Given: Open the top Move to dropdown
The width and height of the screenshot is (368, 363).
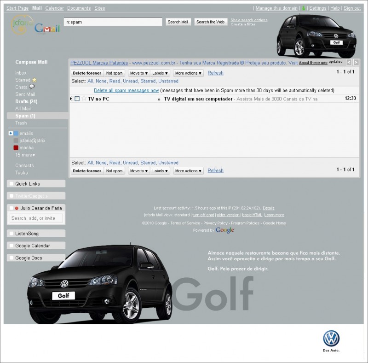Looking at the screenshot, I should tap(139, 73).
